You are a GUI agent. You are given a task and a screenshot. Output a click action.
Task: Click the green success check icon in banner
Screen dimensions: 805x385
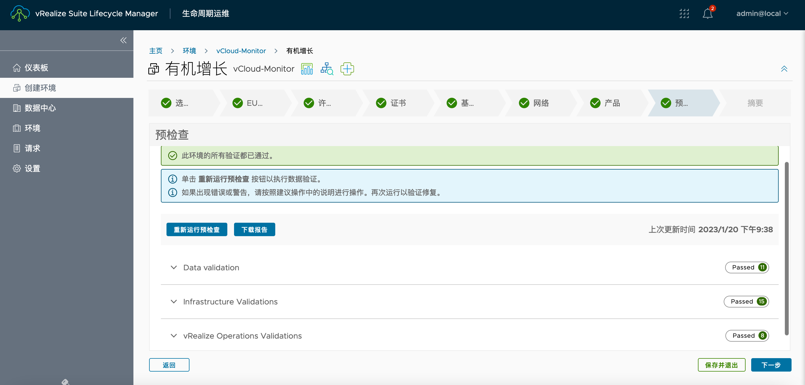(x=172, y=156)
